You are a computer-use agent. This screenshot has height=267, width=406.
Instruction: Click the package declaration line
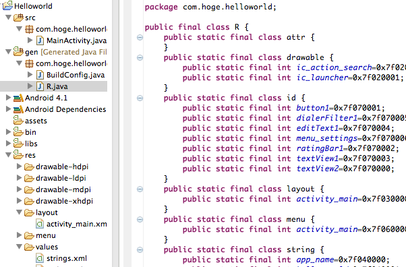tap(210, 7)
